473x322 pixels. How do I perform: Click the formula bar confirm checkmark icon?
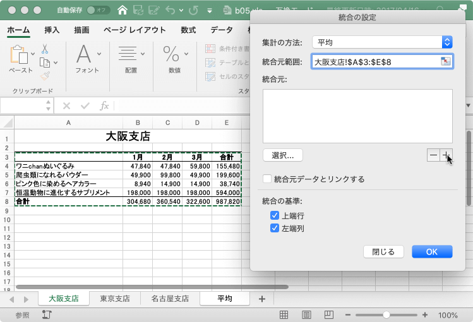coord(85,106)
